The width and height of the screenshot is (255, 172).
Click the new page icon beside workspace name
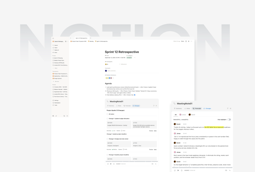point(66,42)
